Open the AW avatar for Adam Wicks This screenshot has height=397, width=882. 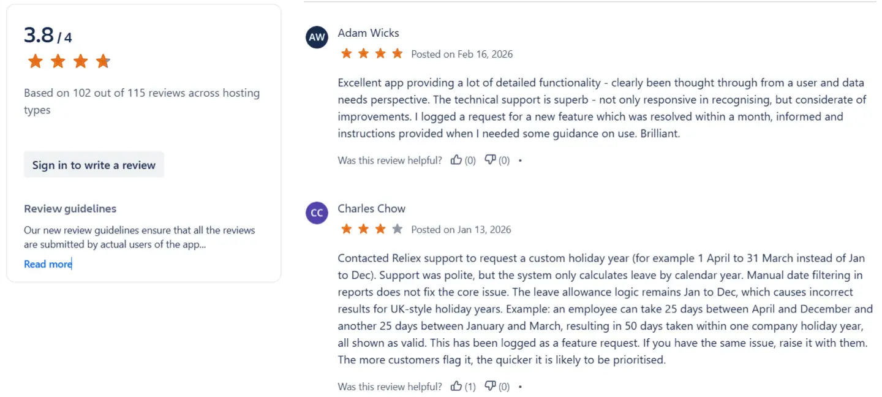tap(317, 37)
